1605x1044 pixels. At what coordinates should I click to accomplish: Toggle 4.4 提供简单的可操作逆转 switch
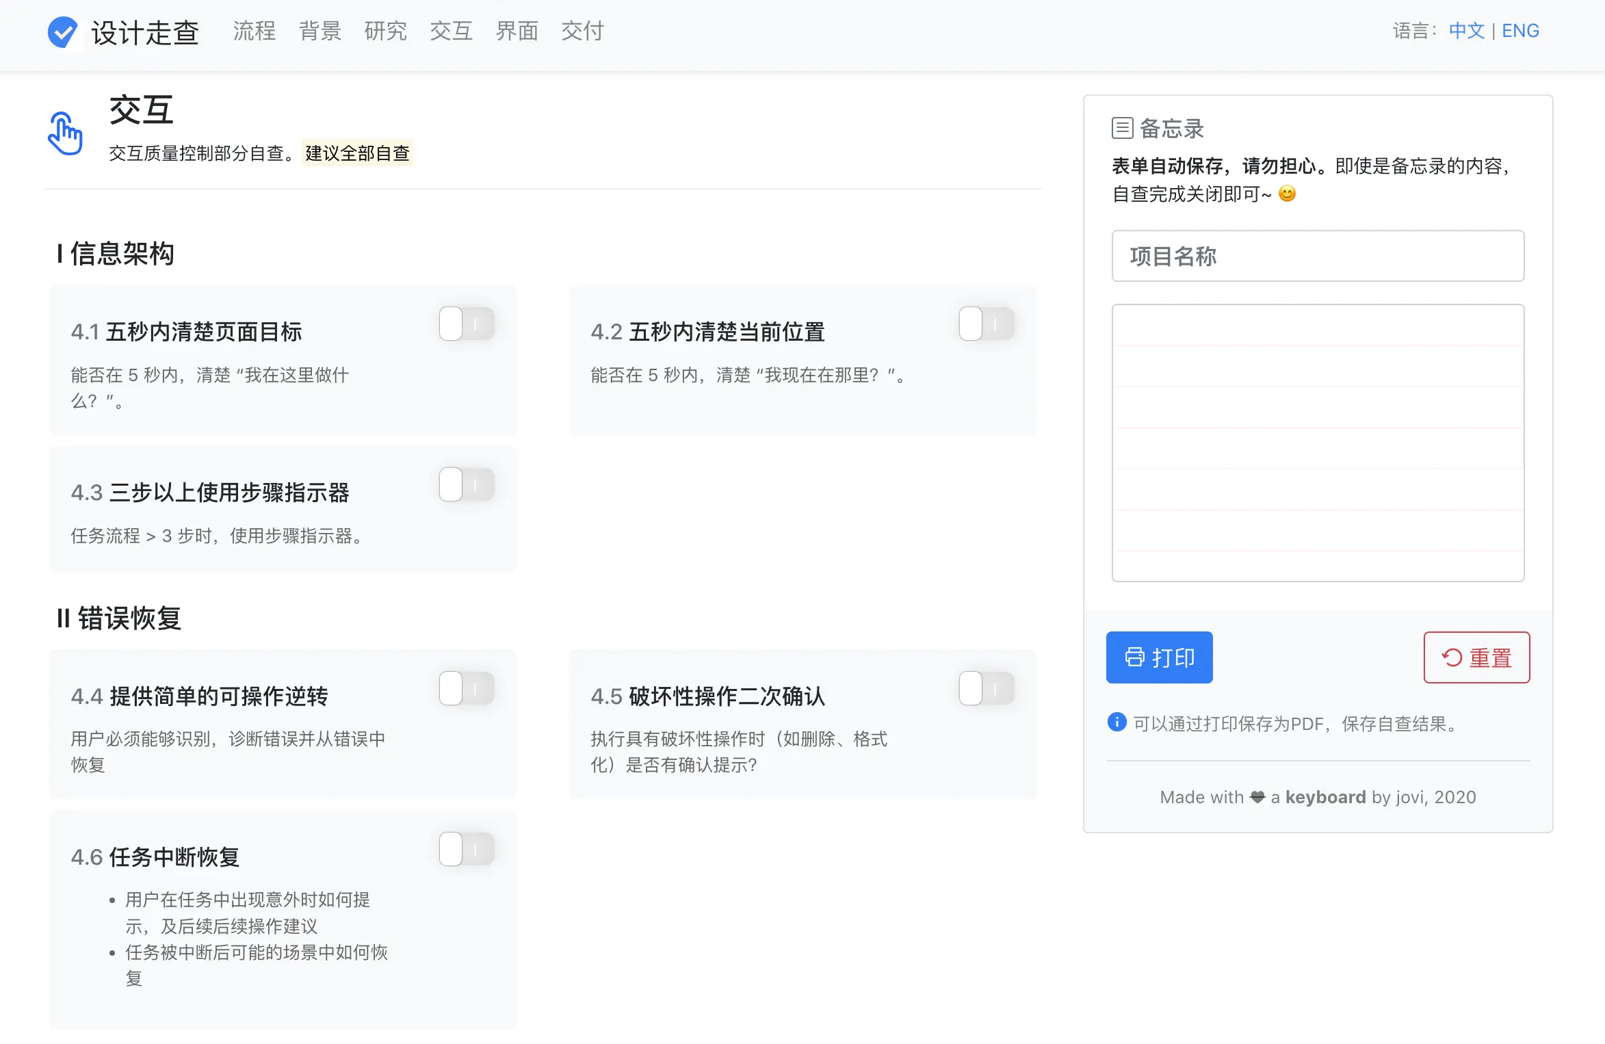tap(466, 688)
